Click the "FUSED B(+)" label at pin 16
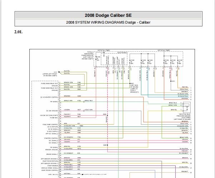215x178 pixels. [x=54, y=118]
